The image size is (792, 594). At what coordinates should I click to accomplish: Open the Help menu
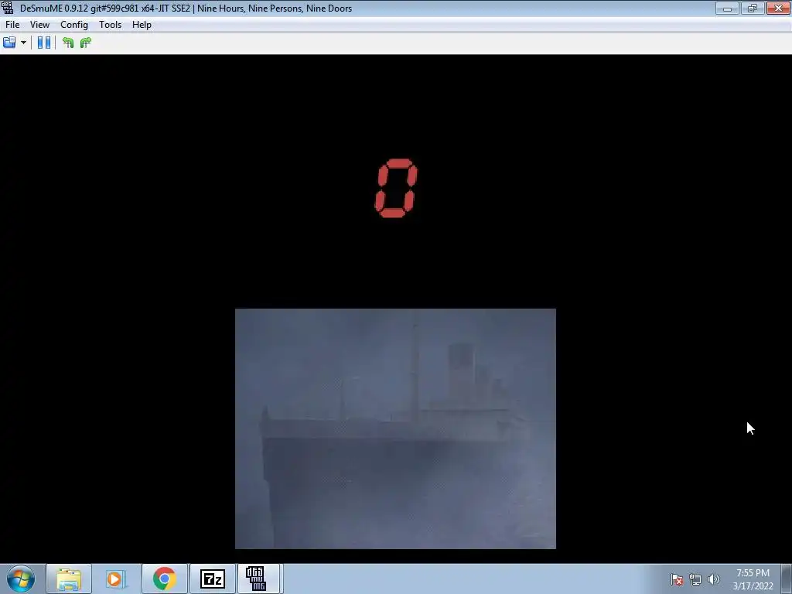click(x=142, y=25)
